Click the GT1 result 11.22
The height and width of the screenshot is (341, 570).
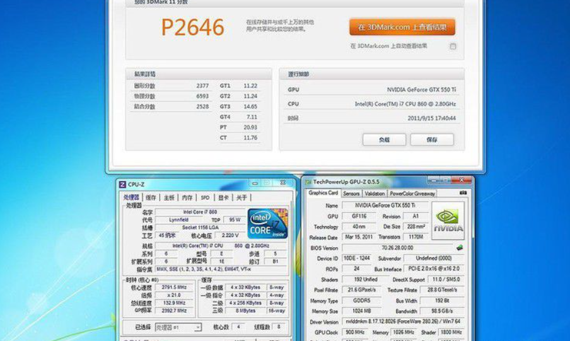coord(250,86)
